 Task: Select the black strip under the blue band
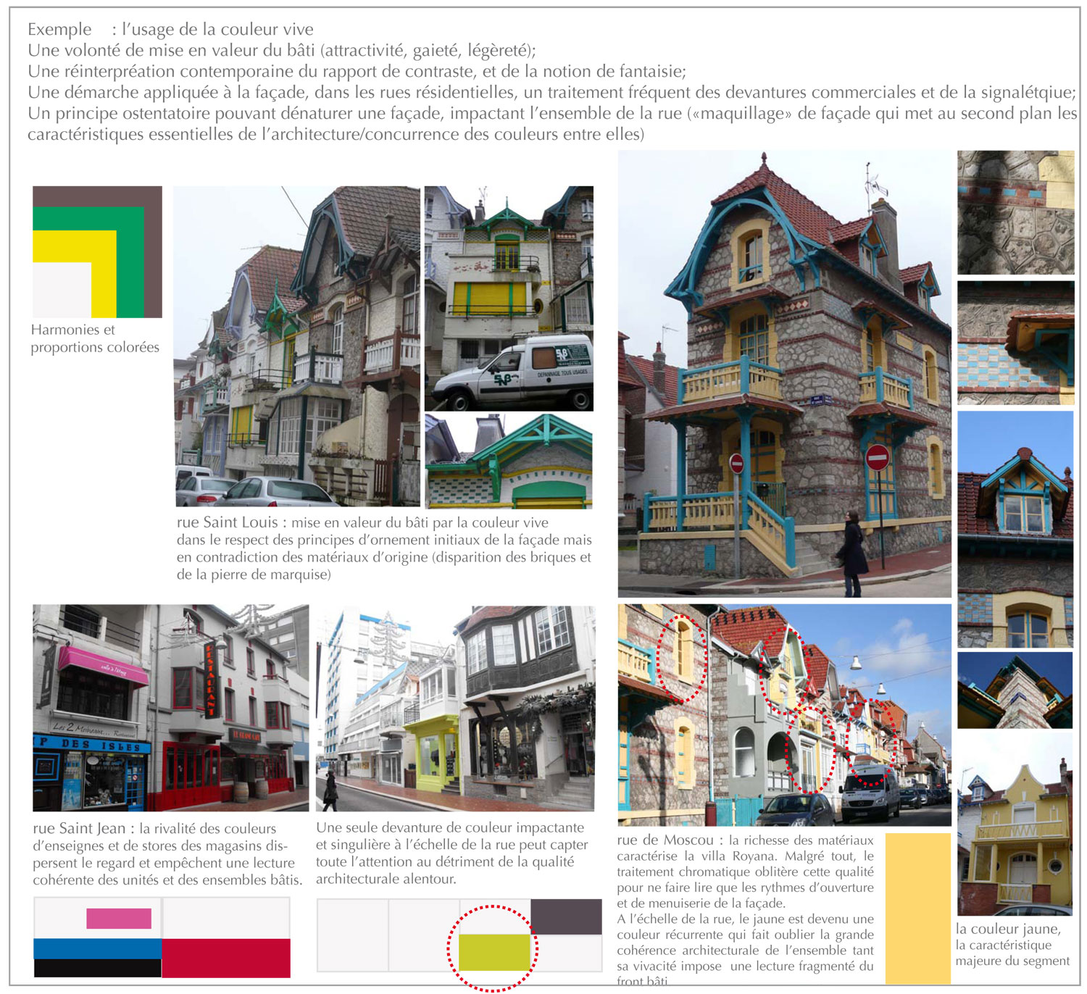[97, 968]
